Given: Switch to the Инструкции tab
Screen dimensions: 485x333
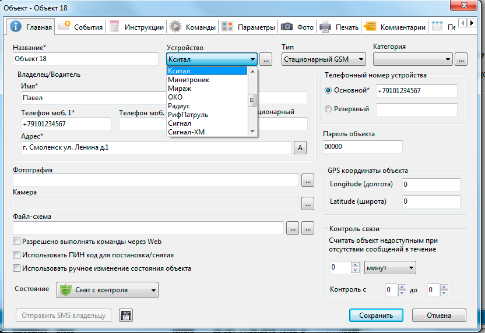Looking at the screenshot, I should (x=137, y=27).
